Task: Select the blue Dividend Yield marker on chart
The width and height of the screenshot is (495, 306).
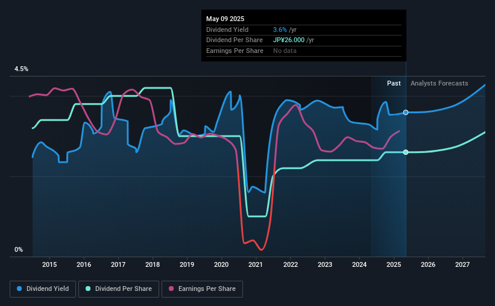Action: click(406, 112)
